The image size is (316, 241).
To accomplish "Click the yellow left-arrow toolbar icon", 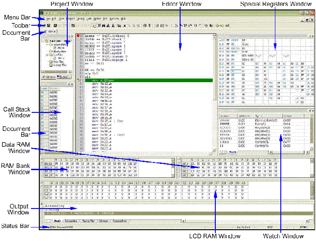I will tap(218, 26).
